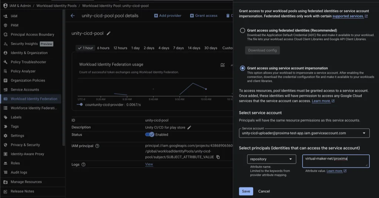Image resolution: width=379 pixels, height=198 pixels.
Task: Click the Security Insights Preview badge
Action: coord(46,44)
